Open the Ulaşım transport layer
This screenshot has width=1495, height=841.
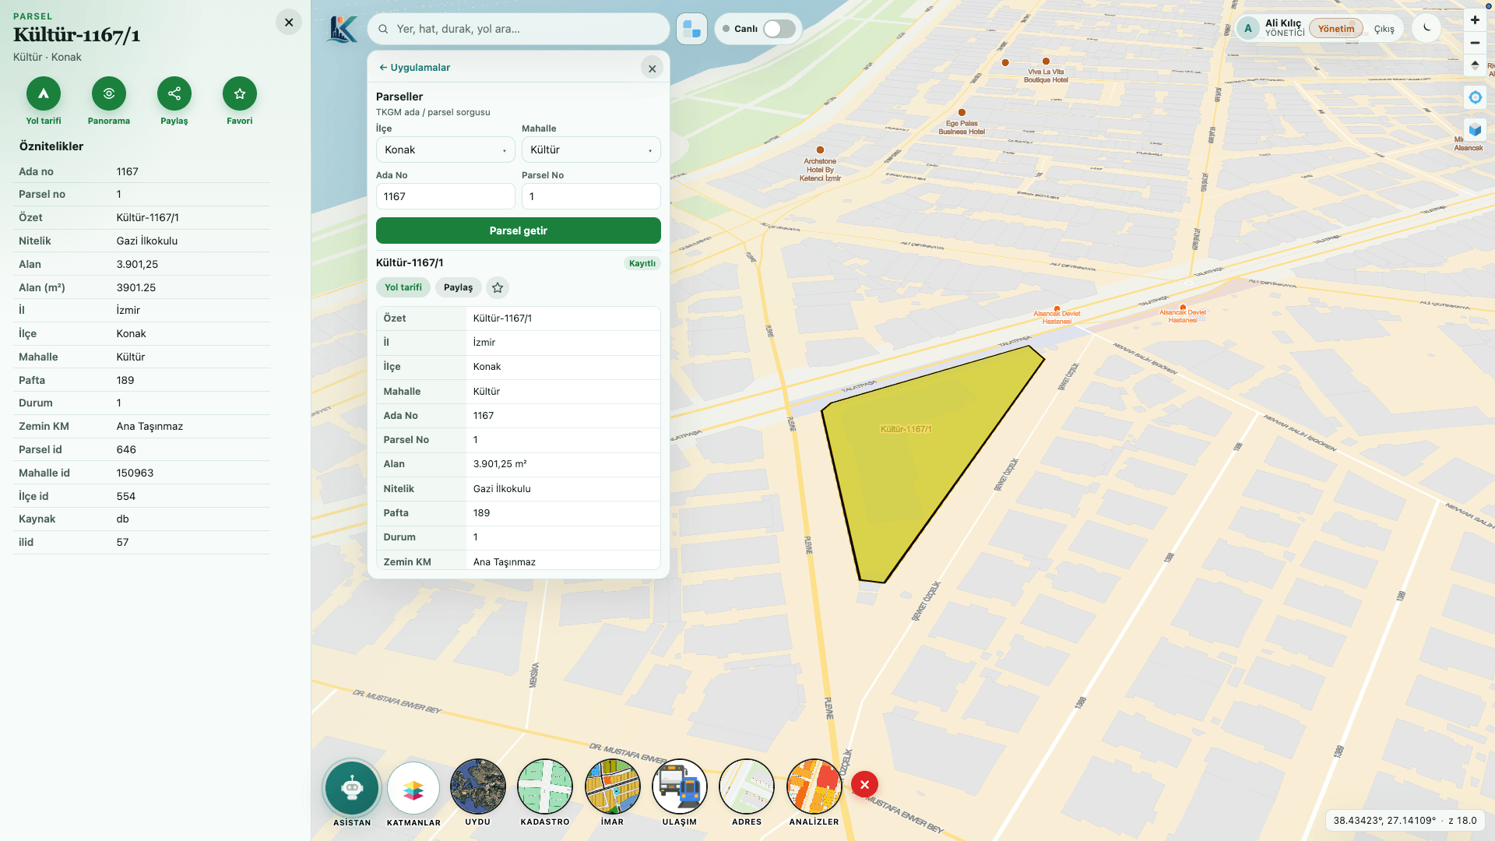680,788
